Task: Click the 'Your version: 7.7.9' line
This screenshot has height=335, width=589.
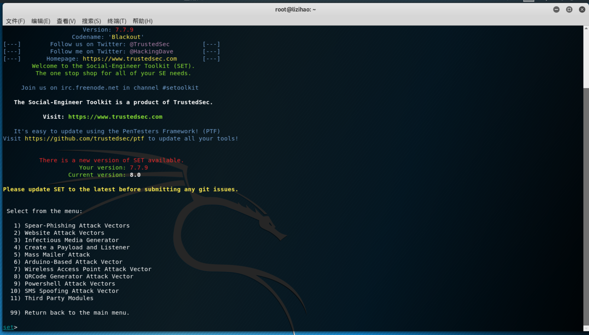Action: (113, 167)
